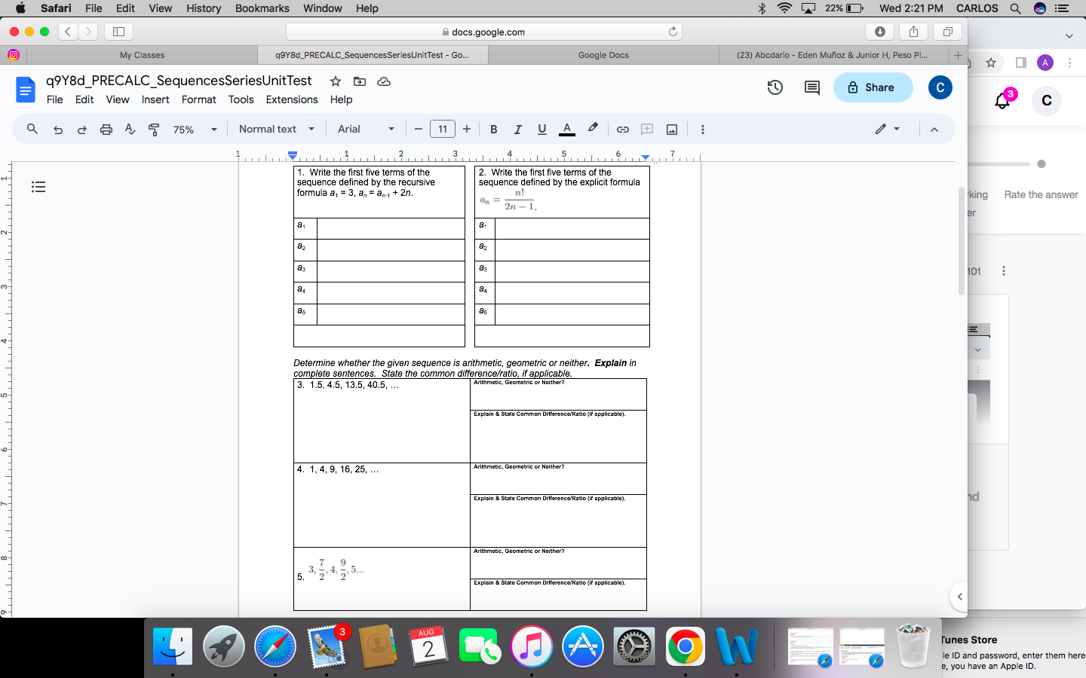This screenshot has height=678, width=1086.
Task: Toggle underline formatting
Action: pyautogui.click(x=541, y=129)
